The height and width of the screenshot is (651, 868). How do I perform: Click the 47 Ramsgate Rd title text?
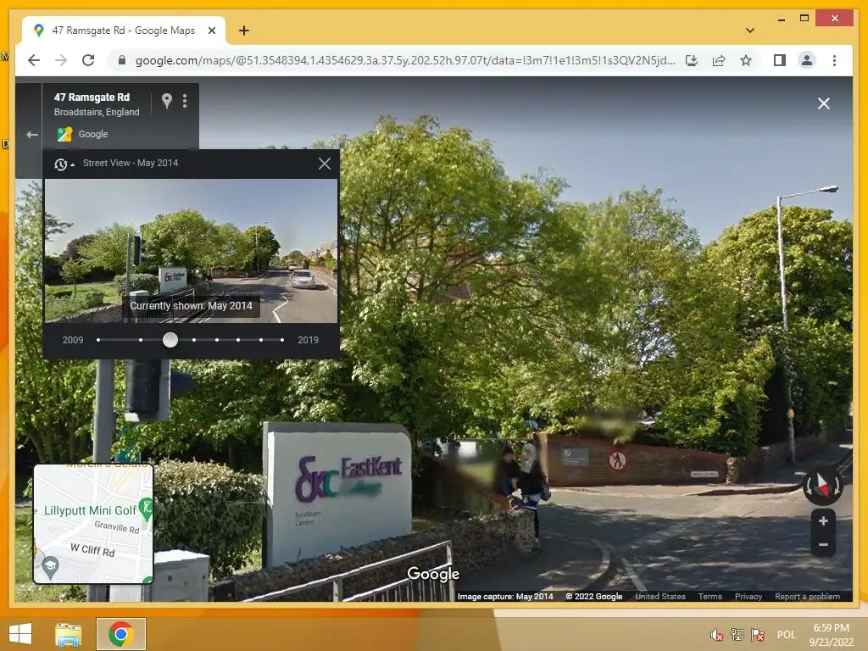[92, 97]
